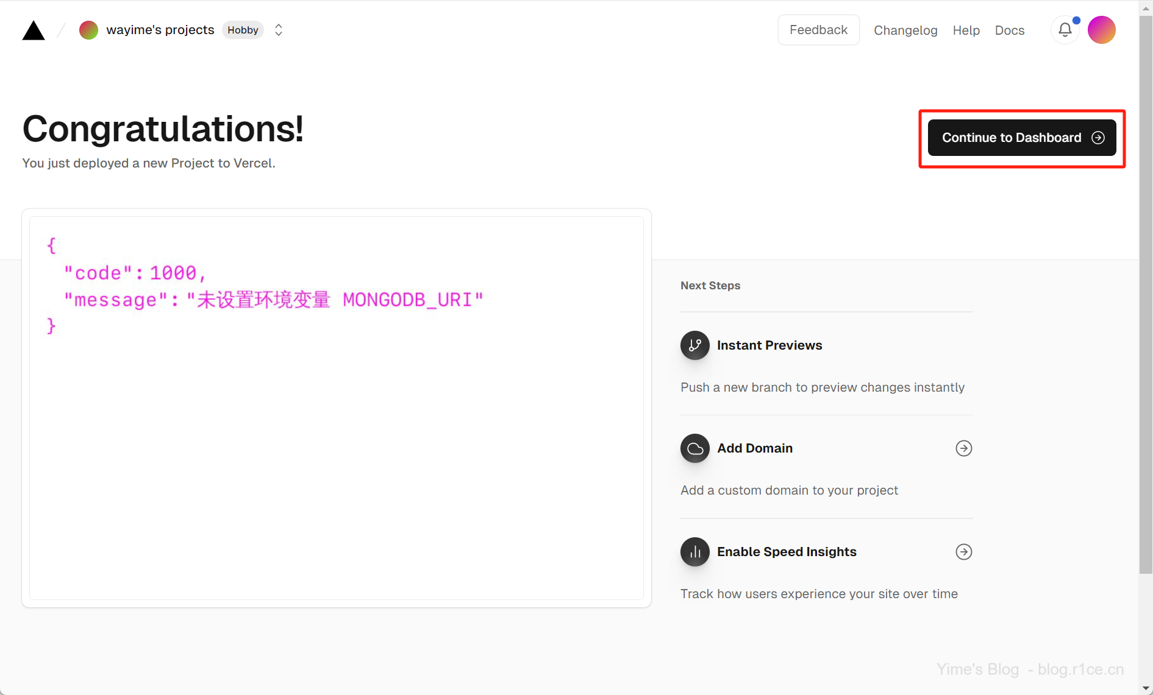Expand the team switcher chevrons
1153x695 pixels.
[x=279, y=30]
